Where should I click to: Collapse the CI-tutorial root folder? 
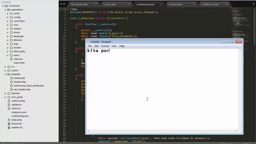click(x=3, y=6)
